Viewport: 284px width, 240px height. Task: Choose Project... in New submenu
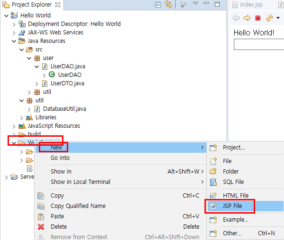(x=246, y=148)
